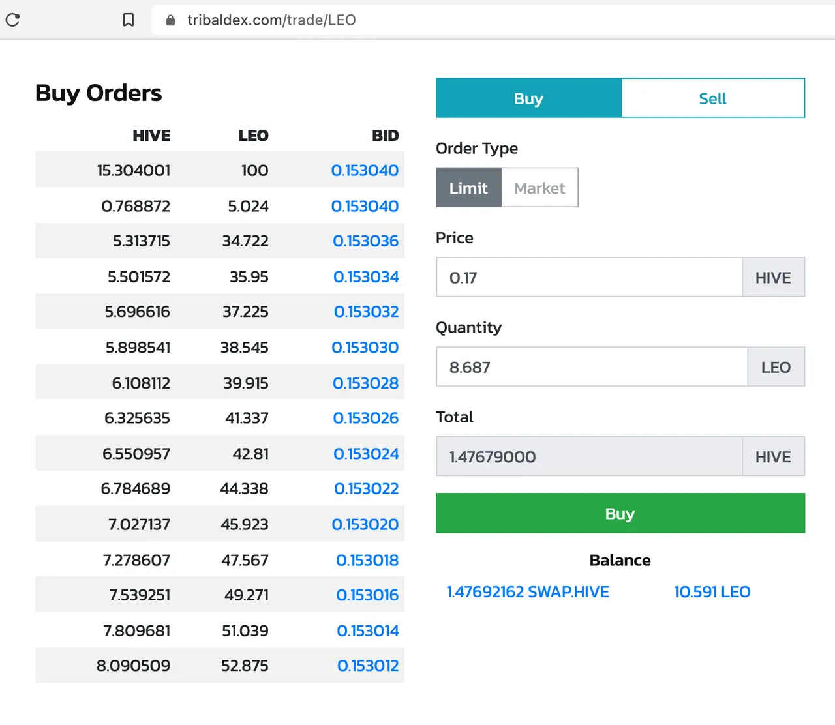Pick bid 0.153040 in the 100 LEO row

pyautogui.click(x=365, y=170)
